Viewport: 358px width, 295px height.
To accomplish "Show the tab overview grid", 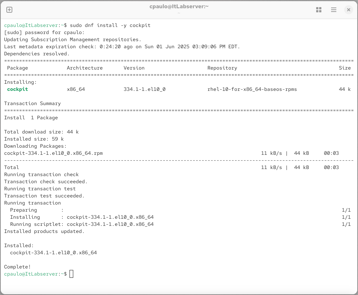I will 319,10.
